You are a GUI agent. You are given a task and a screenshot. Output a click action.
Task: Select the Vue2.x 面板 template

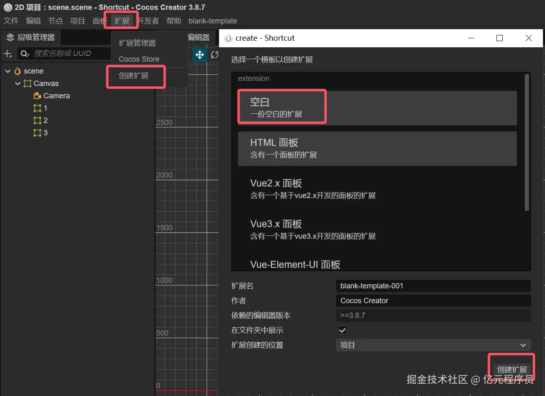[x=377, y=190]
